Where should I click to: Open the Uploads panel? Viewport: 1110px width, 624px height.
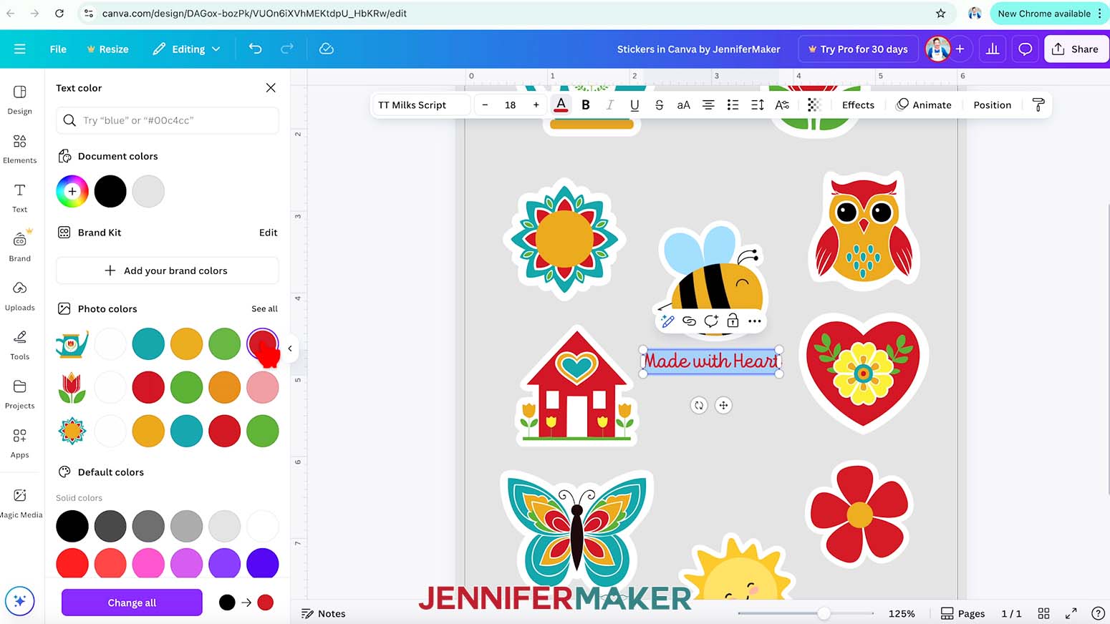(x=20, y=296)
